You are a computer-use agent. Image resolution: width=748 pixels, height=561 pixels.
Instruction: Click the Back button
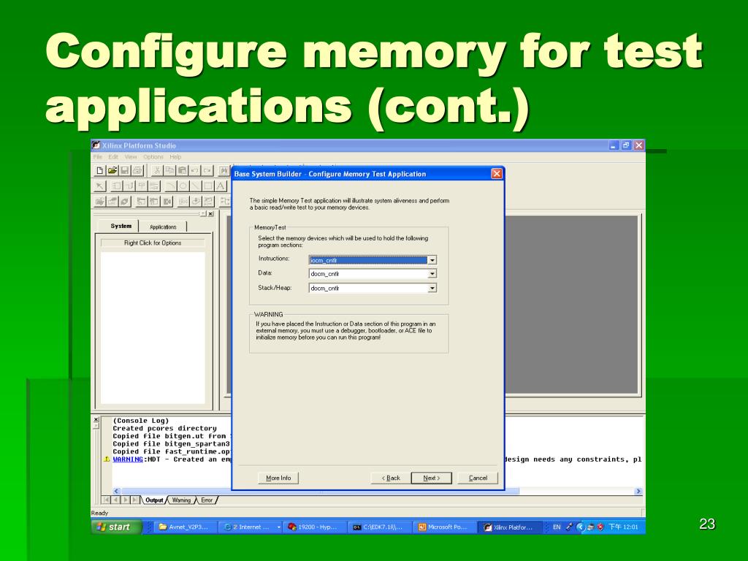(391, 478)
